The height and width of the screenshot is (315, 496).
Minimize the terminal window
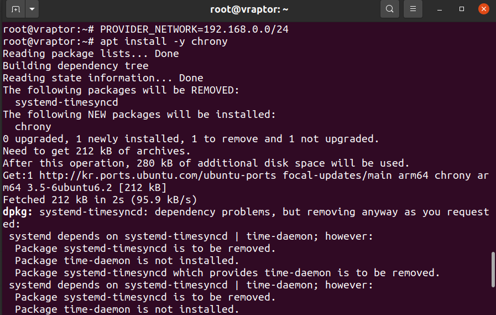(440, 9)
